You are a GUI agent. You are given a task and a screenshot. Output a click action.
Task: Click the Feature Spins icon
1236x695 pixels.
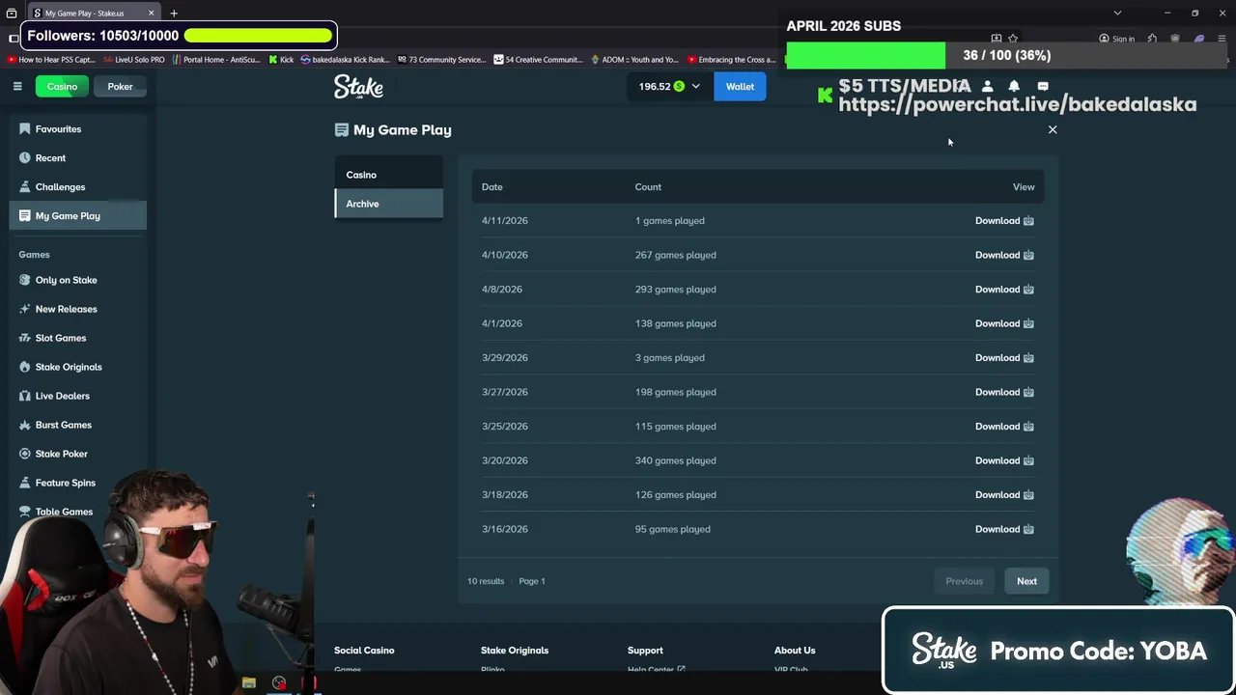pyautogui.click(x=25, y=483)
